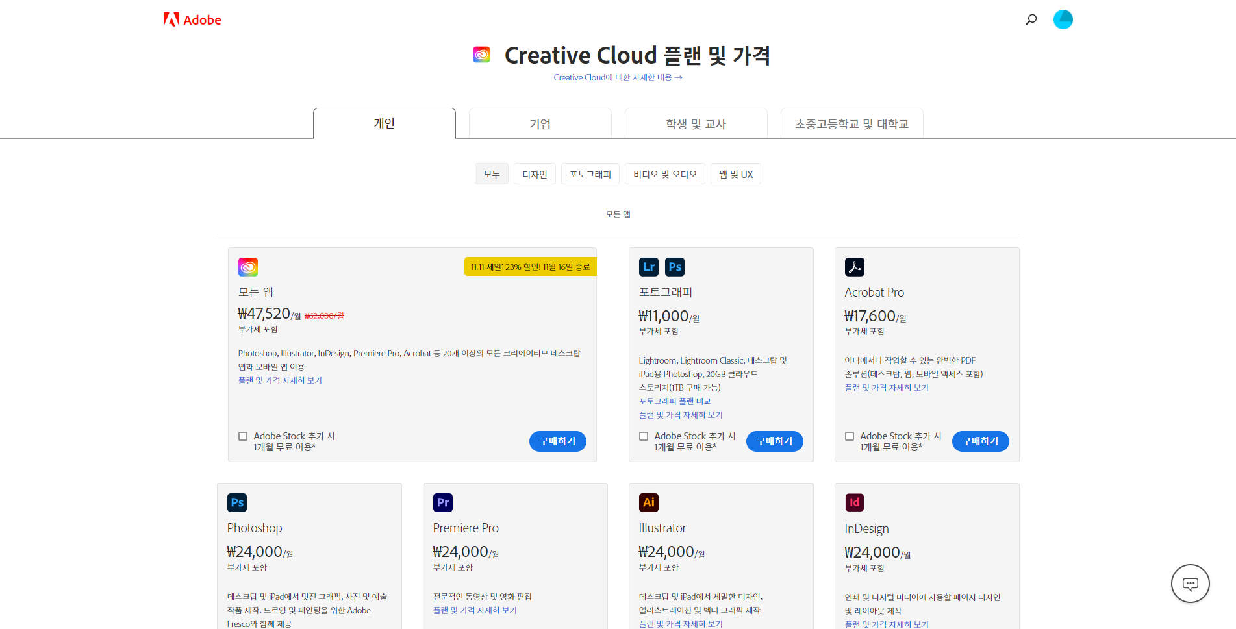This screenshot has height=629, width=1236.
Task: Click the struck-through ₩62,000 price
Action: [x=324, y=315]
